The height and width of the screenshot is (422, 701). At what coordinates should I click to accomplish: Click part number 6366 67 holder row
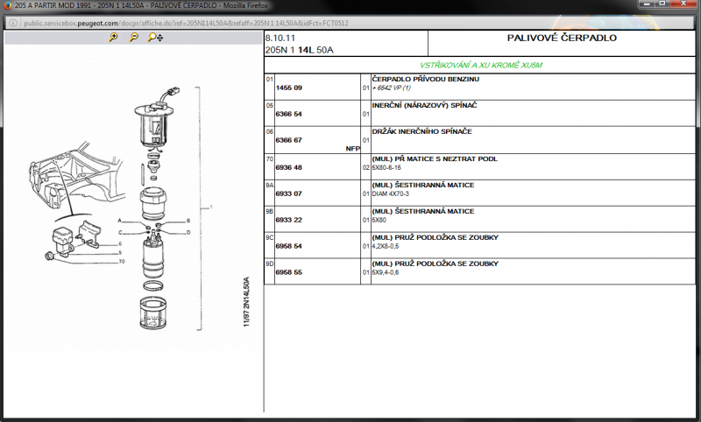click(x=288, y=140)
